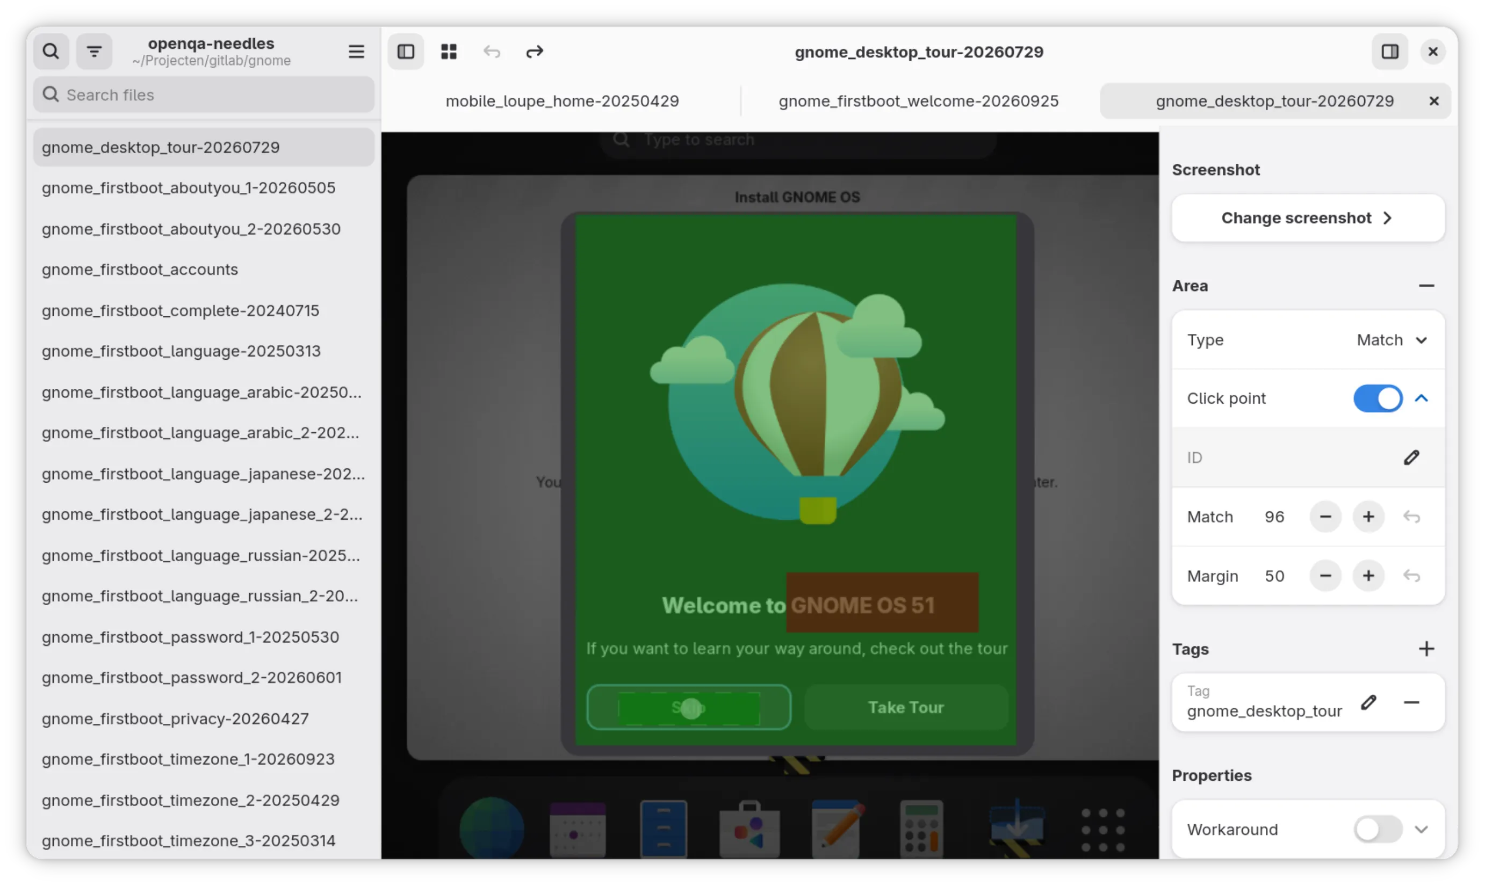
Task: Toggle the left sidebar panel icon
Action: pos(406,52)
